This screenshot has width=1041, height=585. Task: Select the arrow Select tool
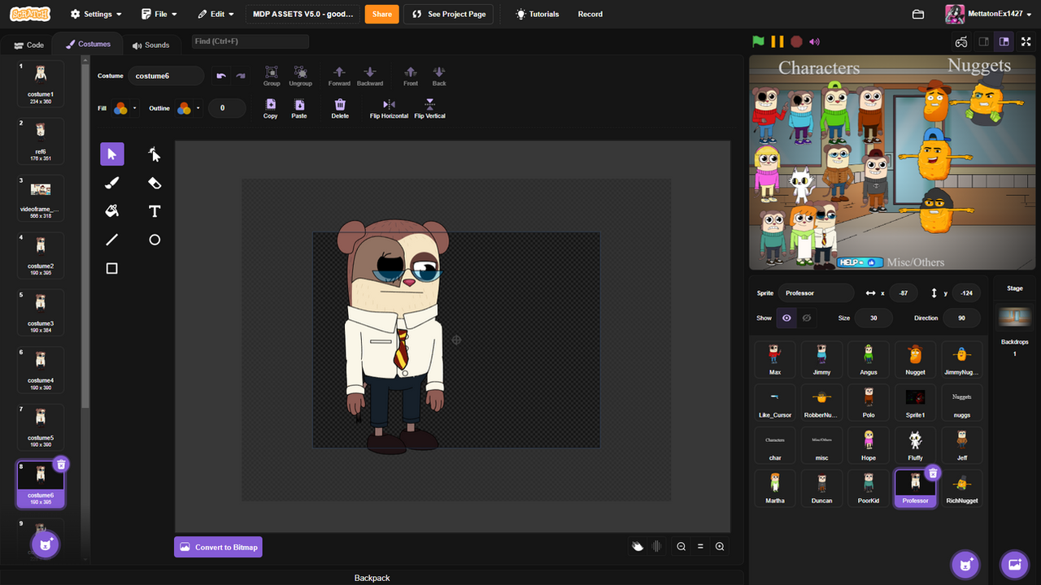click(x=112, y=154)
